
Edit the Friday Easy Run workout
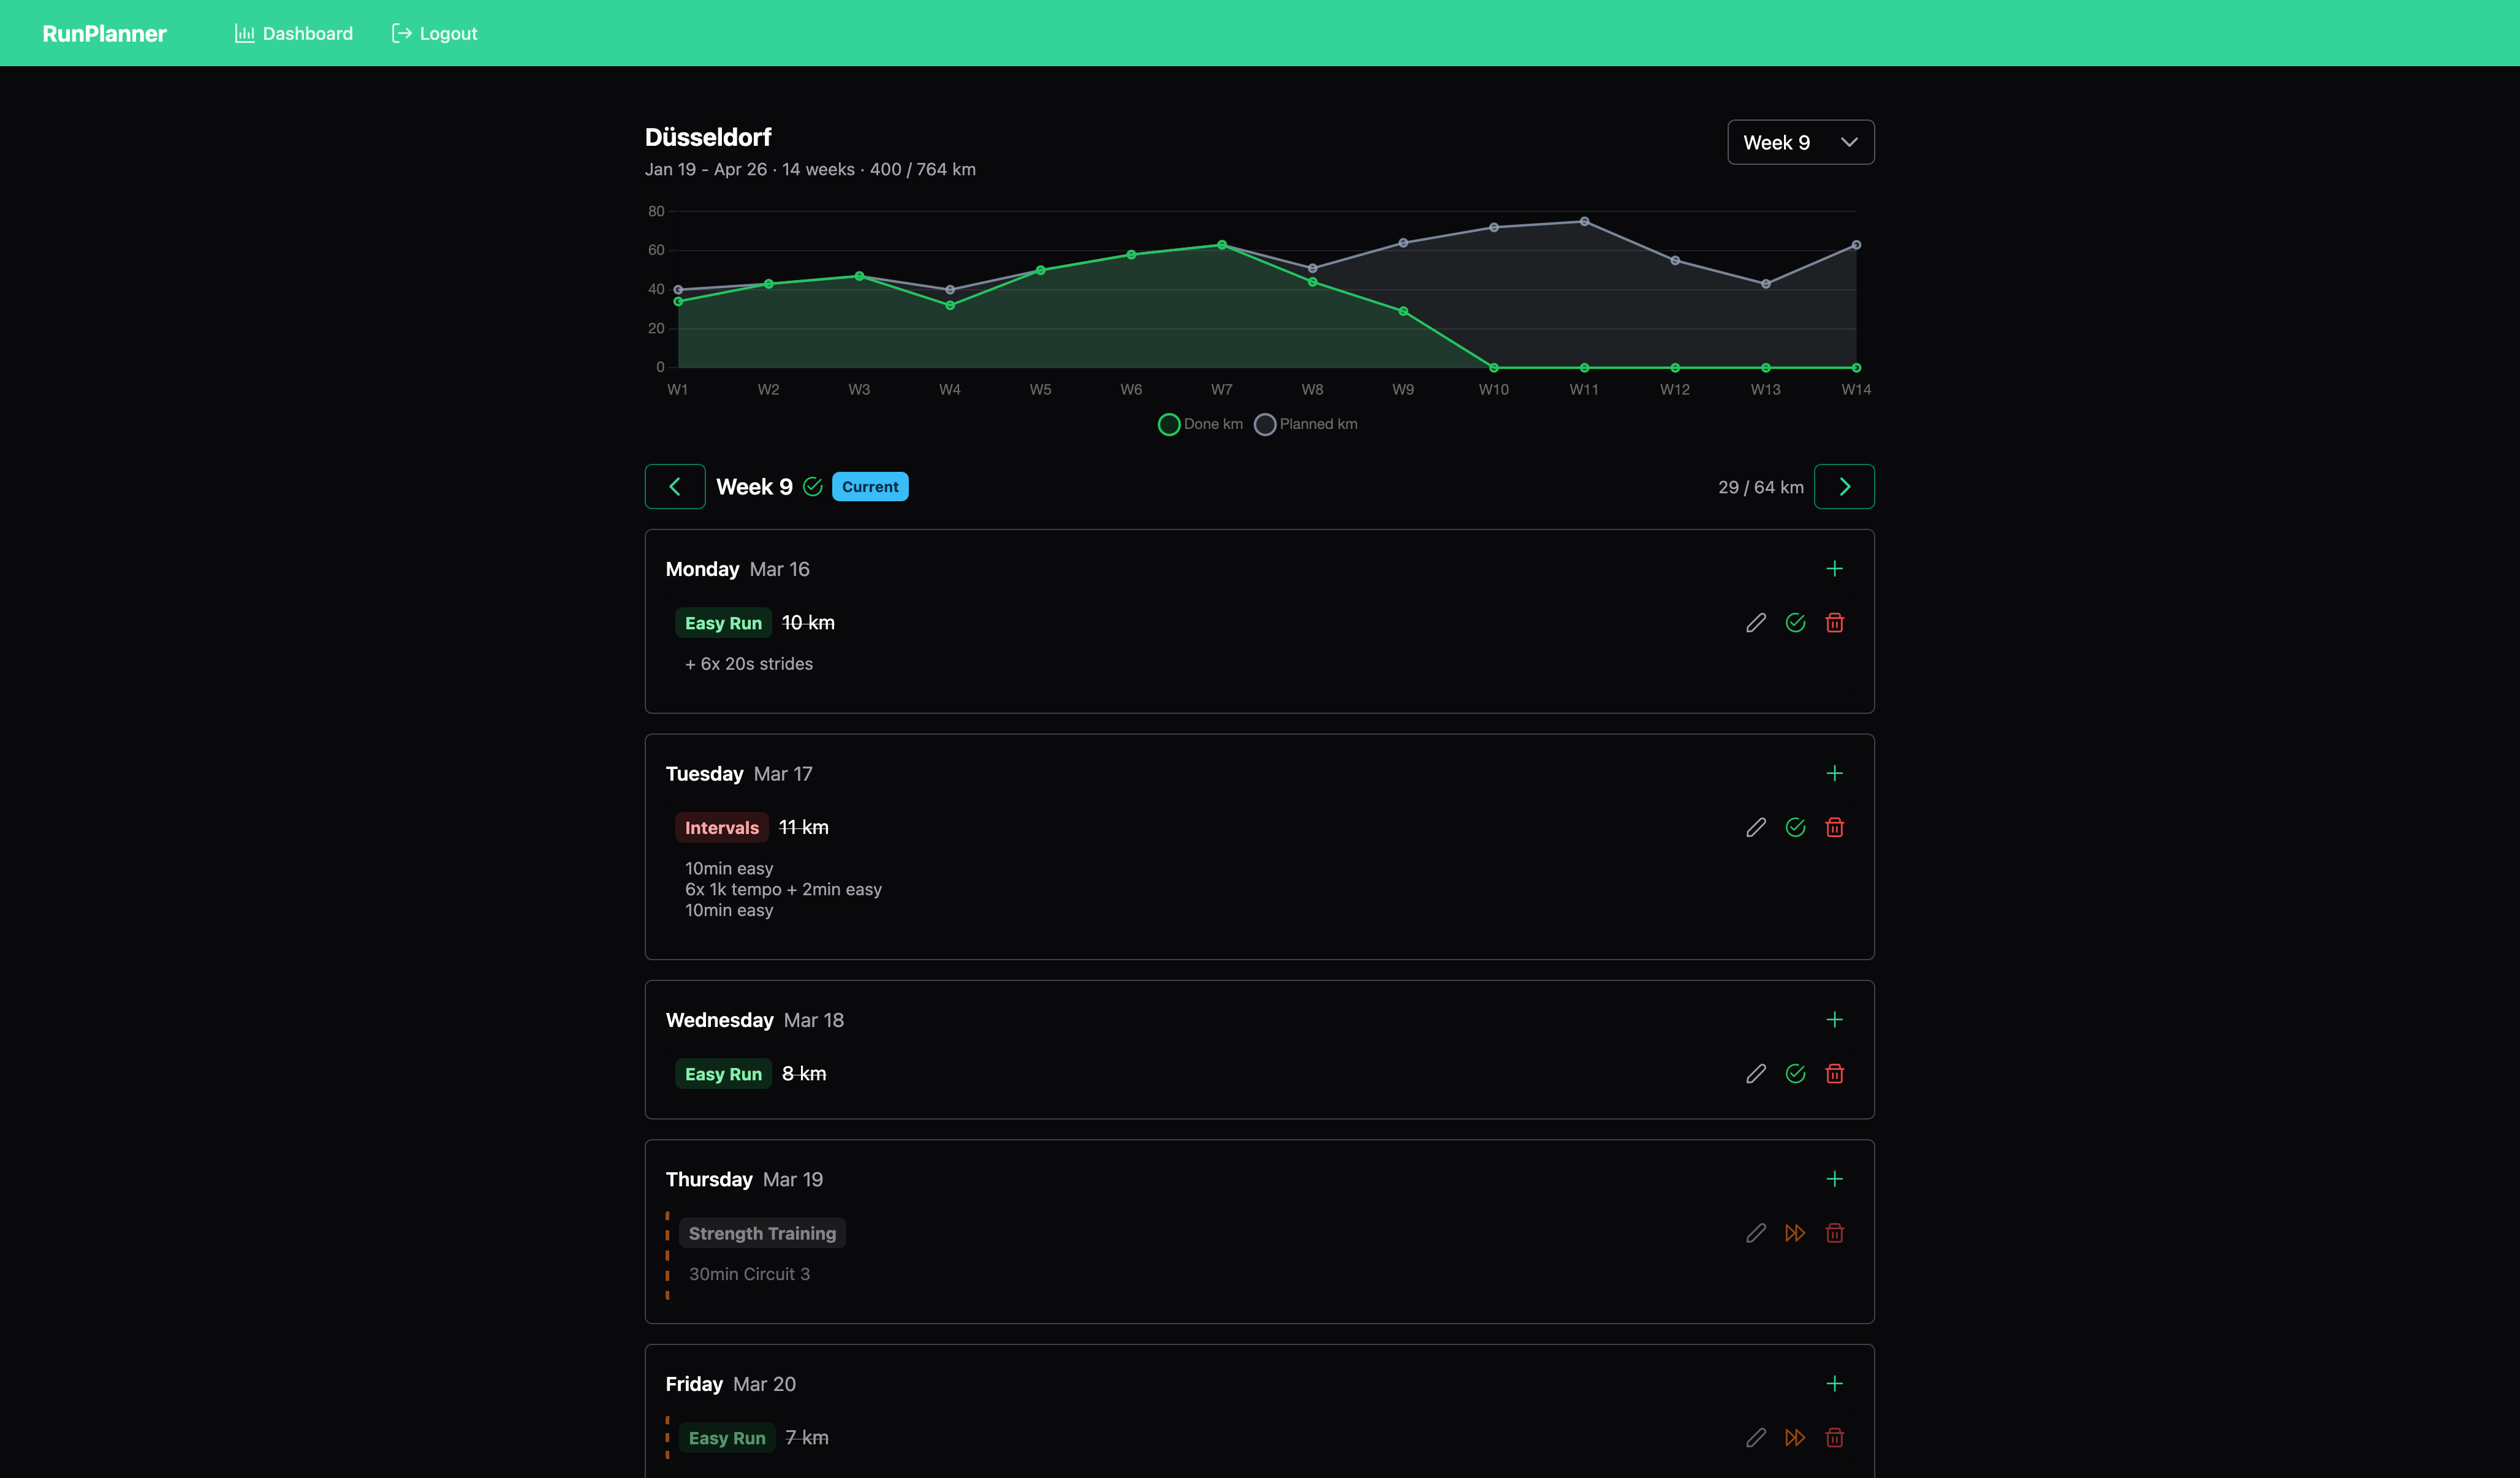pyautogui.click(x=1757, y=1437)
